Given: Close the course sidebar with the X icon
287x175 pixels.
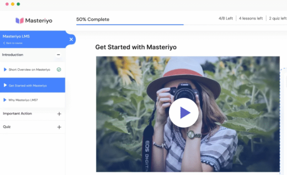Looking at the screenshot, I should coord(71,39).
